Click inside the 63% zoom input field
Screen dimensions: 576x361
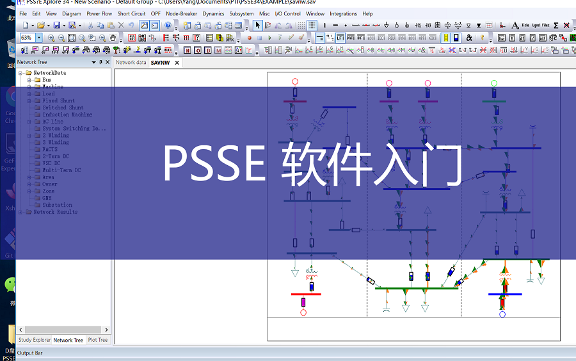[x=28, y=38]
